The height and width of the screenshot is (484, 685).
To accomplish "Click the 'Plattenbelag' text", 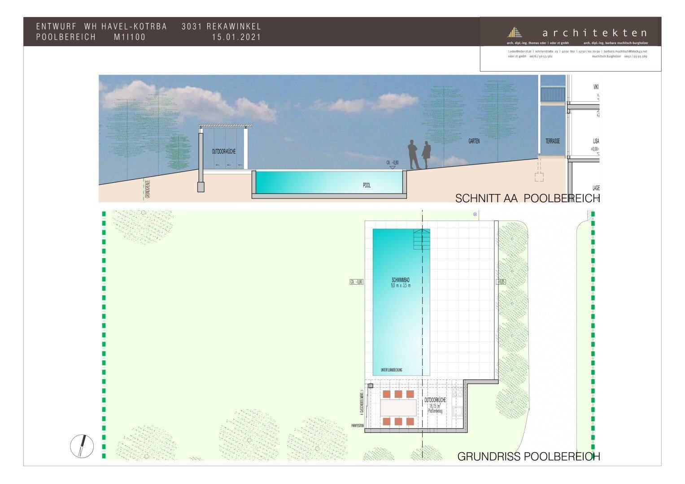I will point(435,411).
